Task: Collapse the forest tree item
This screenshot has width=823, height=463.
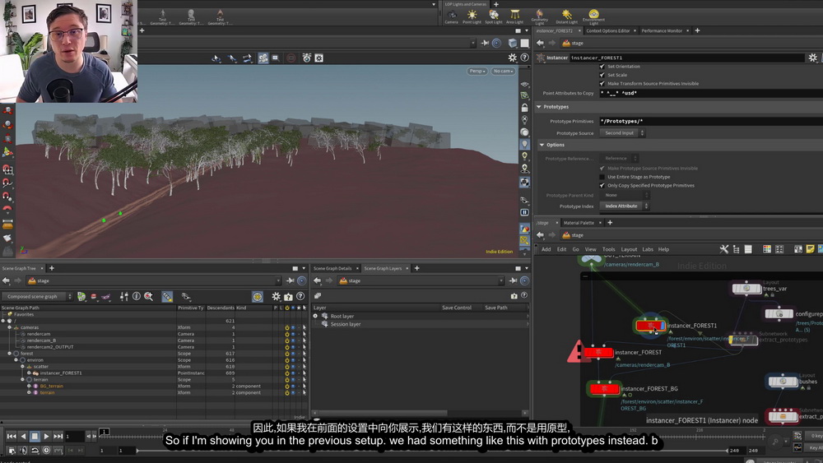Action: [9, 354]
